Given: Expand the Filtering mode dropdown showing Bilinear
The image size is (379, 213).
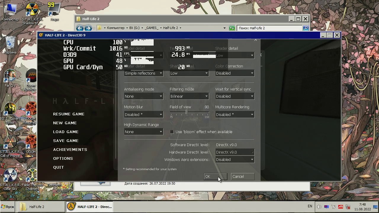Looking at the screenshot, I should (189, 96).
